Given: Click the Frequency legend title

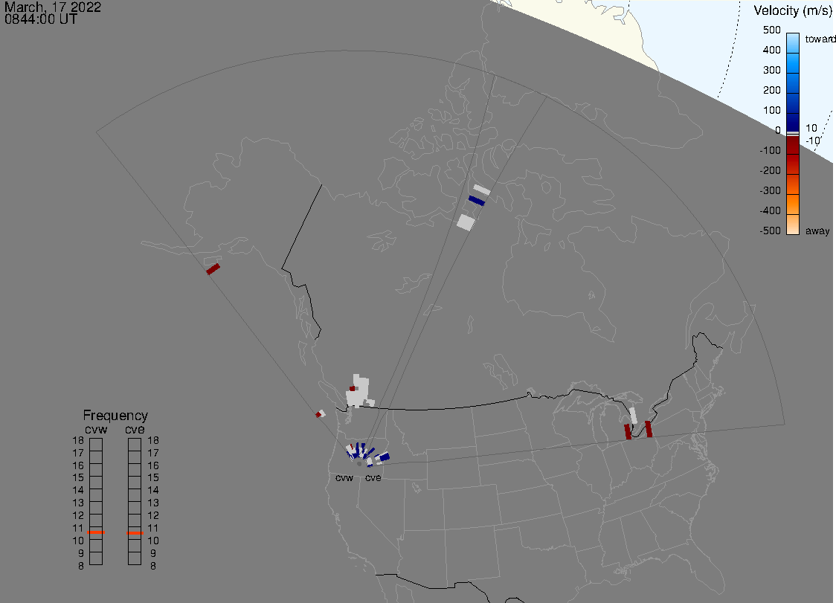Looking at the screenshot, I should point(115,416).
